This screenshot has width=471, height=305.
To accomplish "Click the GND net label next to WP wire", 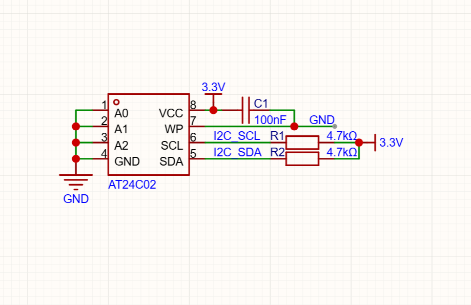I will [322, 120].
